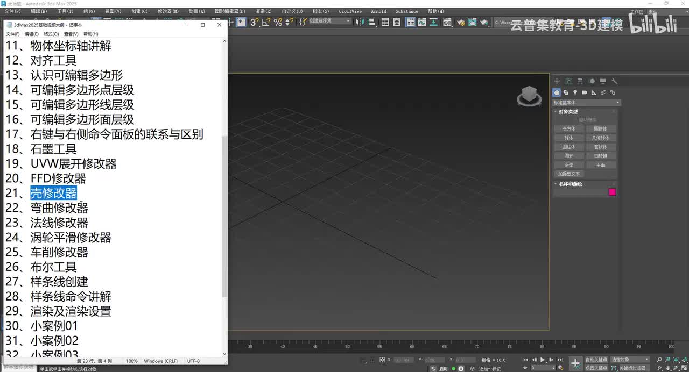Screen dimensions: 689x372
Task: Select the Lights category icon in the Create panel
Action: click(x=575, y=92)
